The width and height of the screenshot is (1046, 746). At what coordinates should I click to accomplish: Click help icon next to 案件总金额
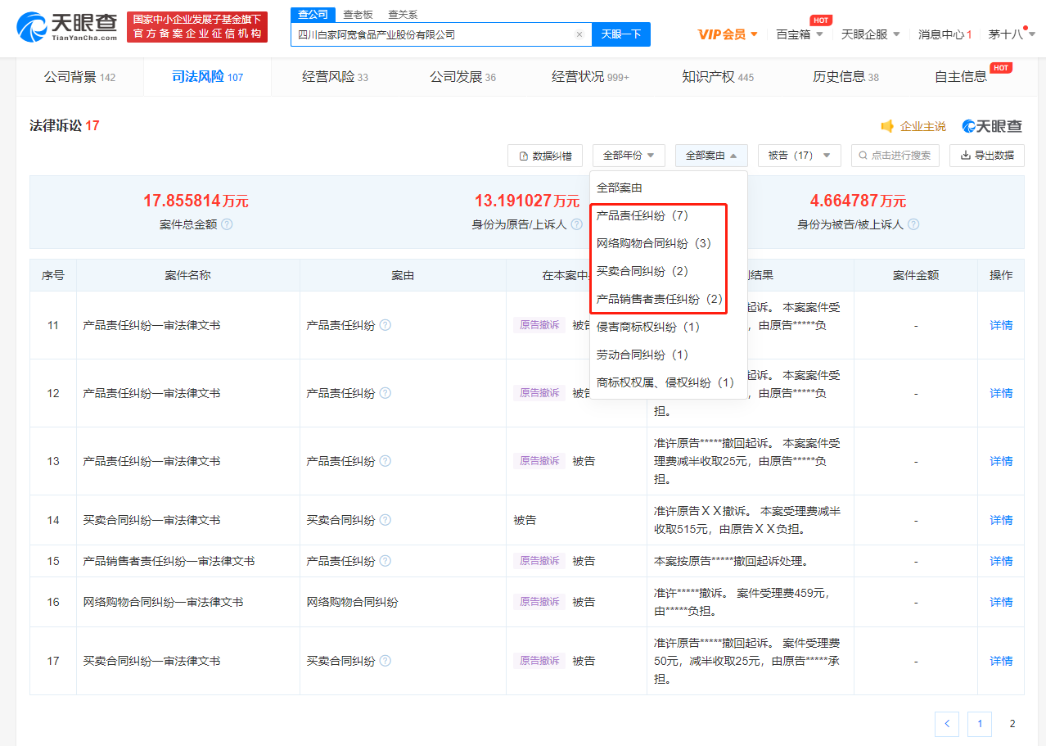(227, 224)
